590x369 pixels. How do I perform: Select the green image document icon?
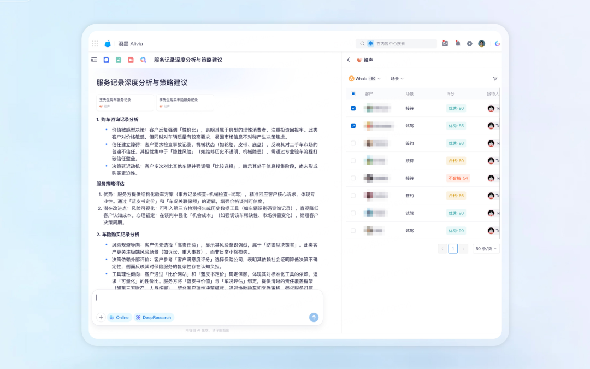(x=118, y=60)
